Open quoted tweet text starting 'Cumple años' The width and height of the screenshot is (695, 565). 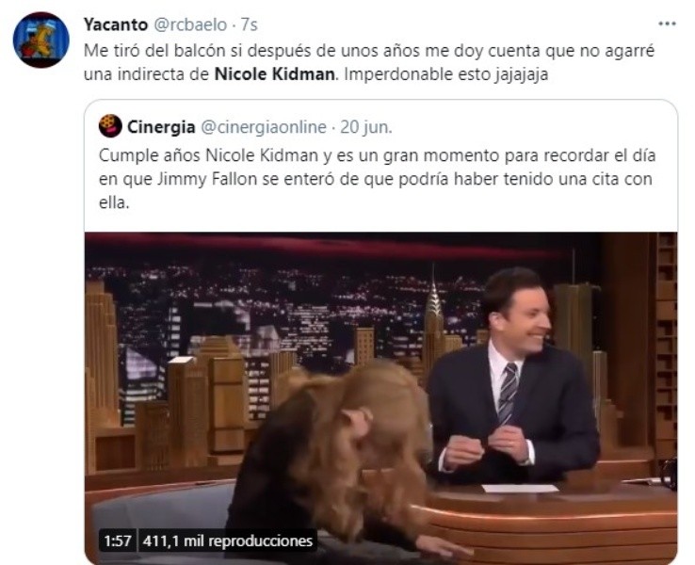[x=378, y=179]
